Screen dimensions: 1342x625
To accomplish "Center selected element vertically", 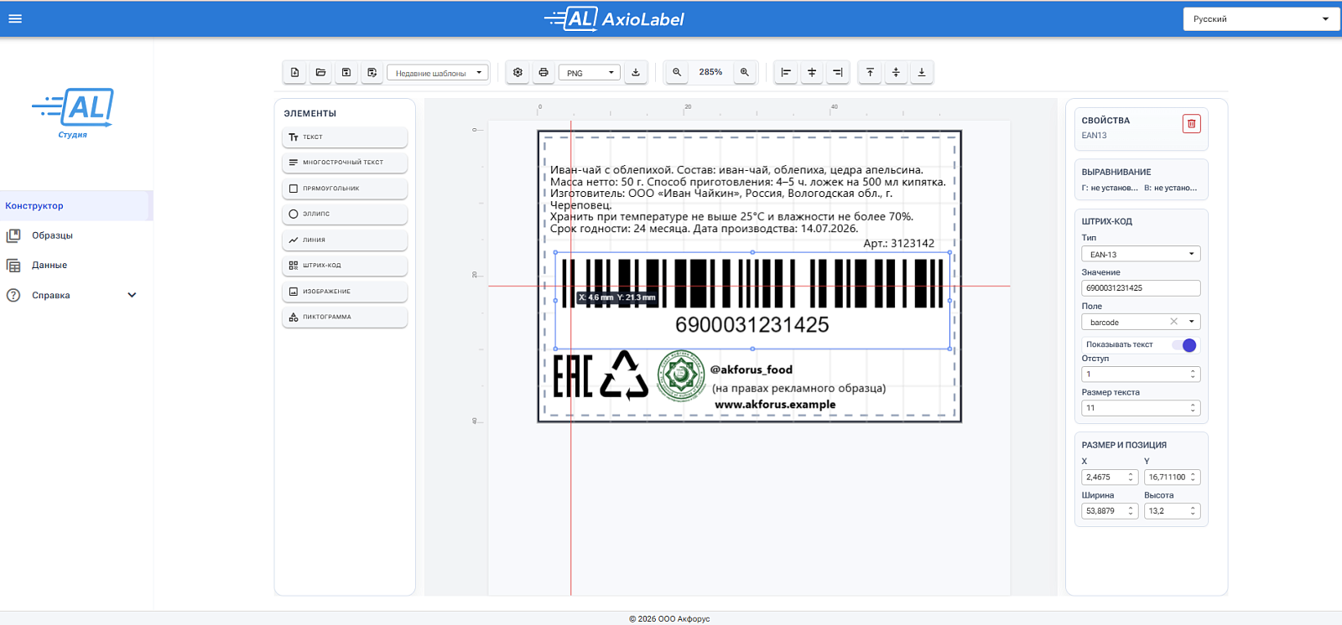I will (x=896, y=73).
